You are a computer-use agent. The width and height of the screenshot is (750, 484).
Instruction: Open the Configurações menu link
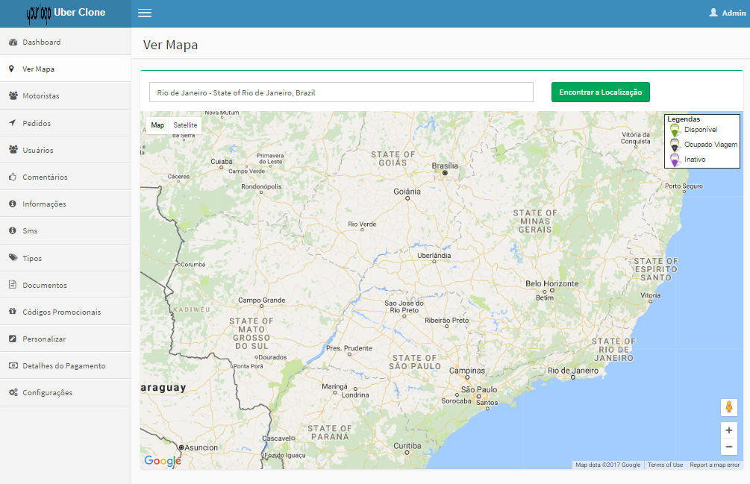point(66,392)
